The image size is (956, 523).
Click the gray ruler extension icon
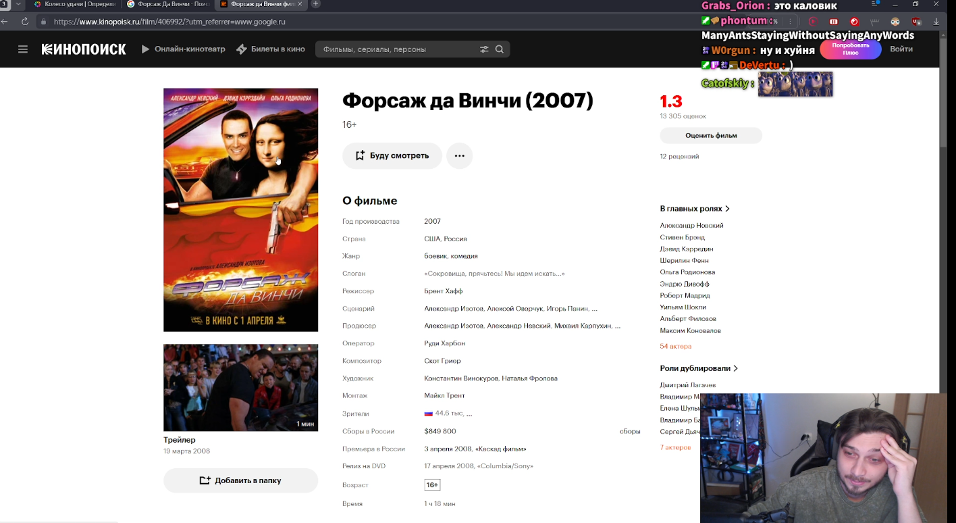(875, 22)
